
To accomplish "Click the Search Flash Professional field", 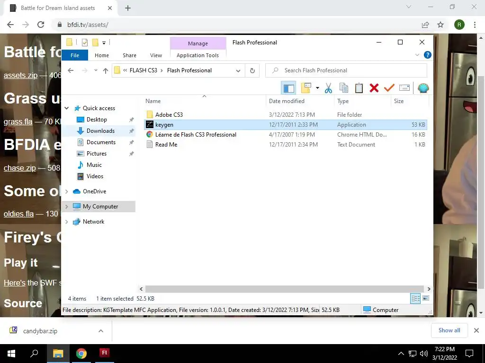I will click(346, 70).
